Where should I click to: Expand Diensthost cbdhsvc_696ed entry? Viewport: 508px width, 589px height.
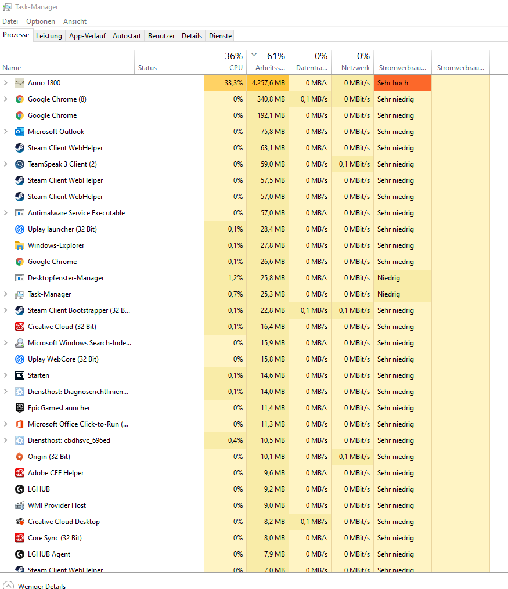pyautogui.click(x=5, y=440)
